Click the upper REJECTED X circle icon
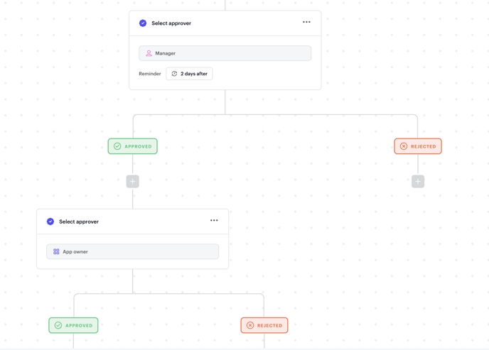Image resolution: width=489 pixels, height=350 pixels. pos(404,146)
